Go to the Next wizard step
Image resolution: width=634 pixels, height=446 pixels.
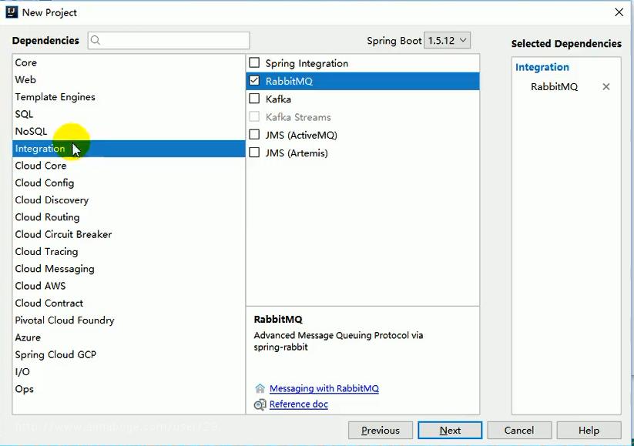tap(450, 431)
